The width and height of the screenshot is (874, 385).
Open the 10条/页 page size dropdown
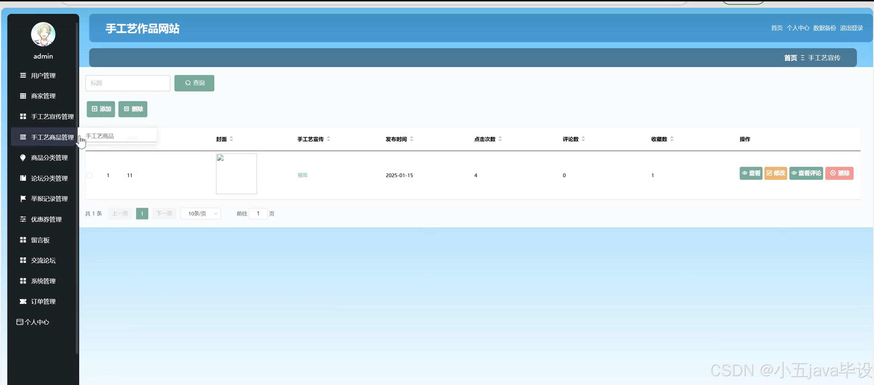(x=201, y=214)
